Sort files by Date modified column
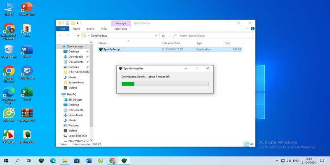330x165 pixels. tap(177, 43)
